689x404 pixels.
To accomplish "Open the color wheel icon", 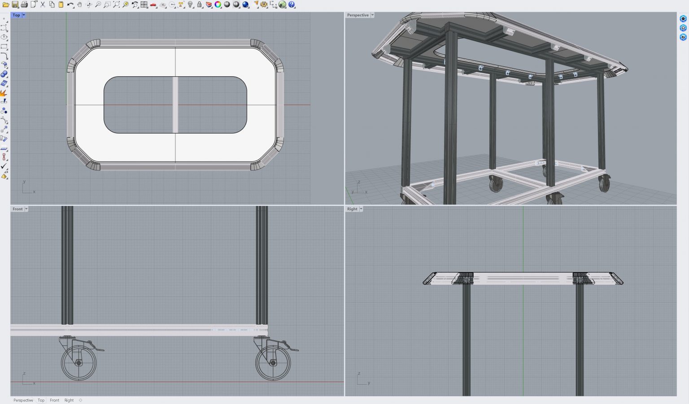I will pos(218,4).
